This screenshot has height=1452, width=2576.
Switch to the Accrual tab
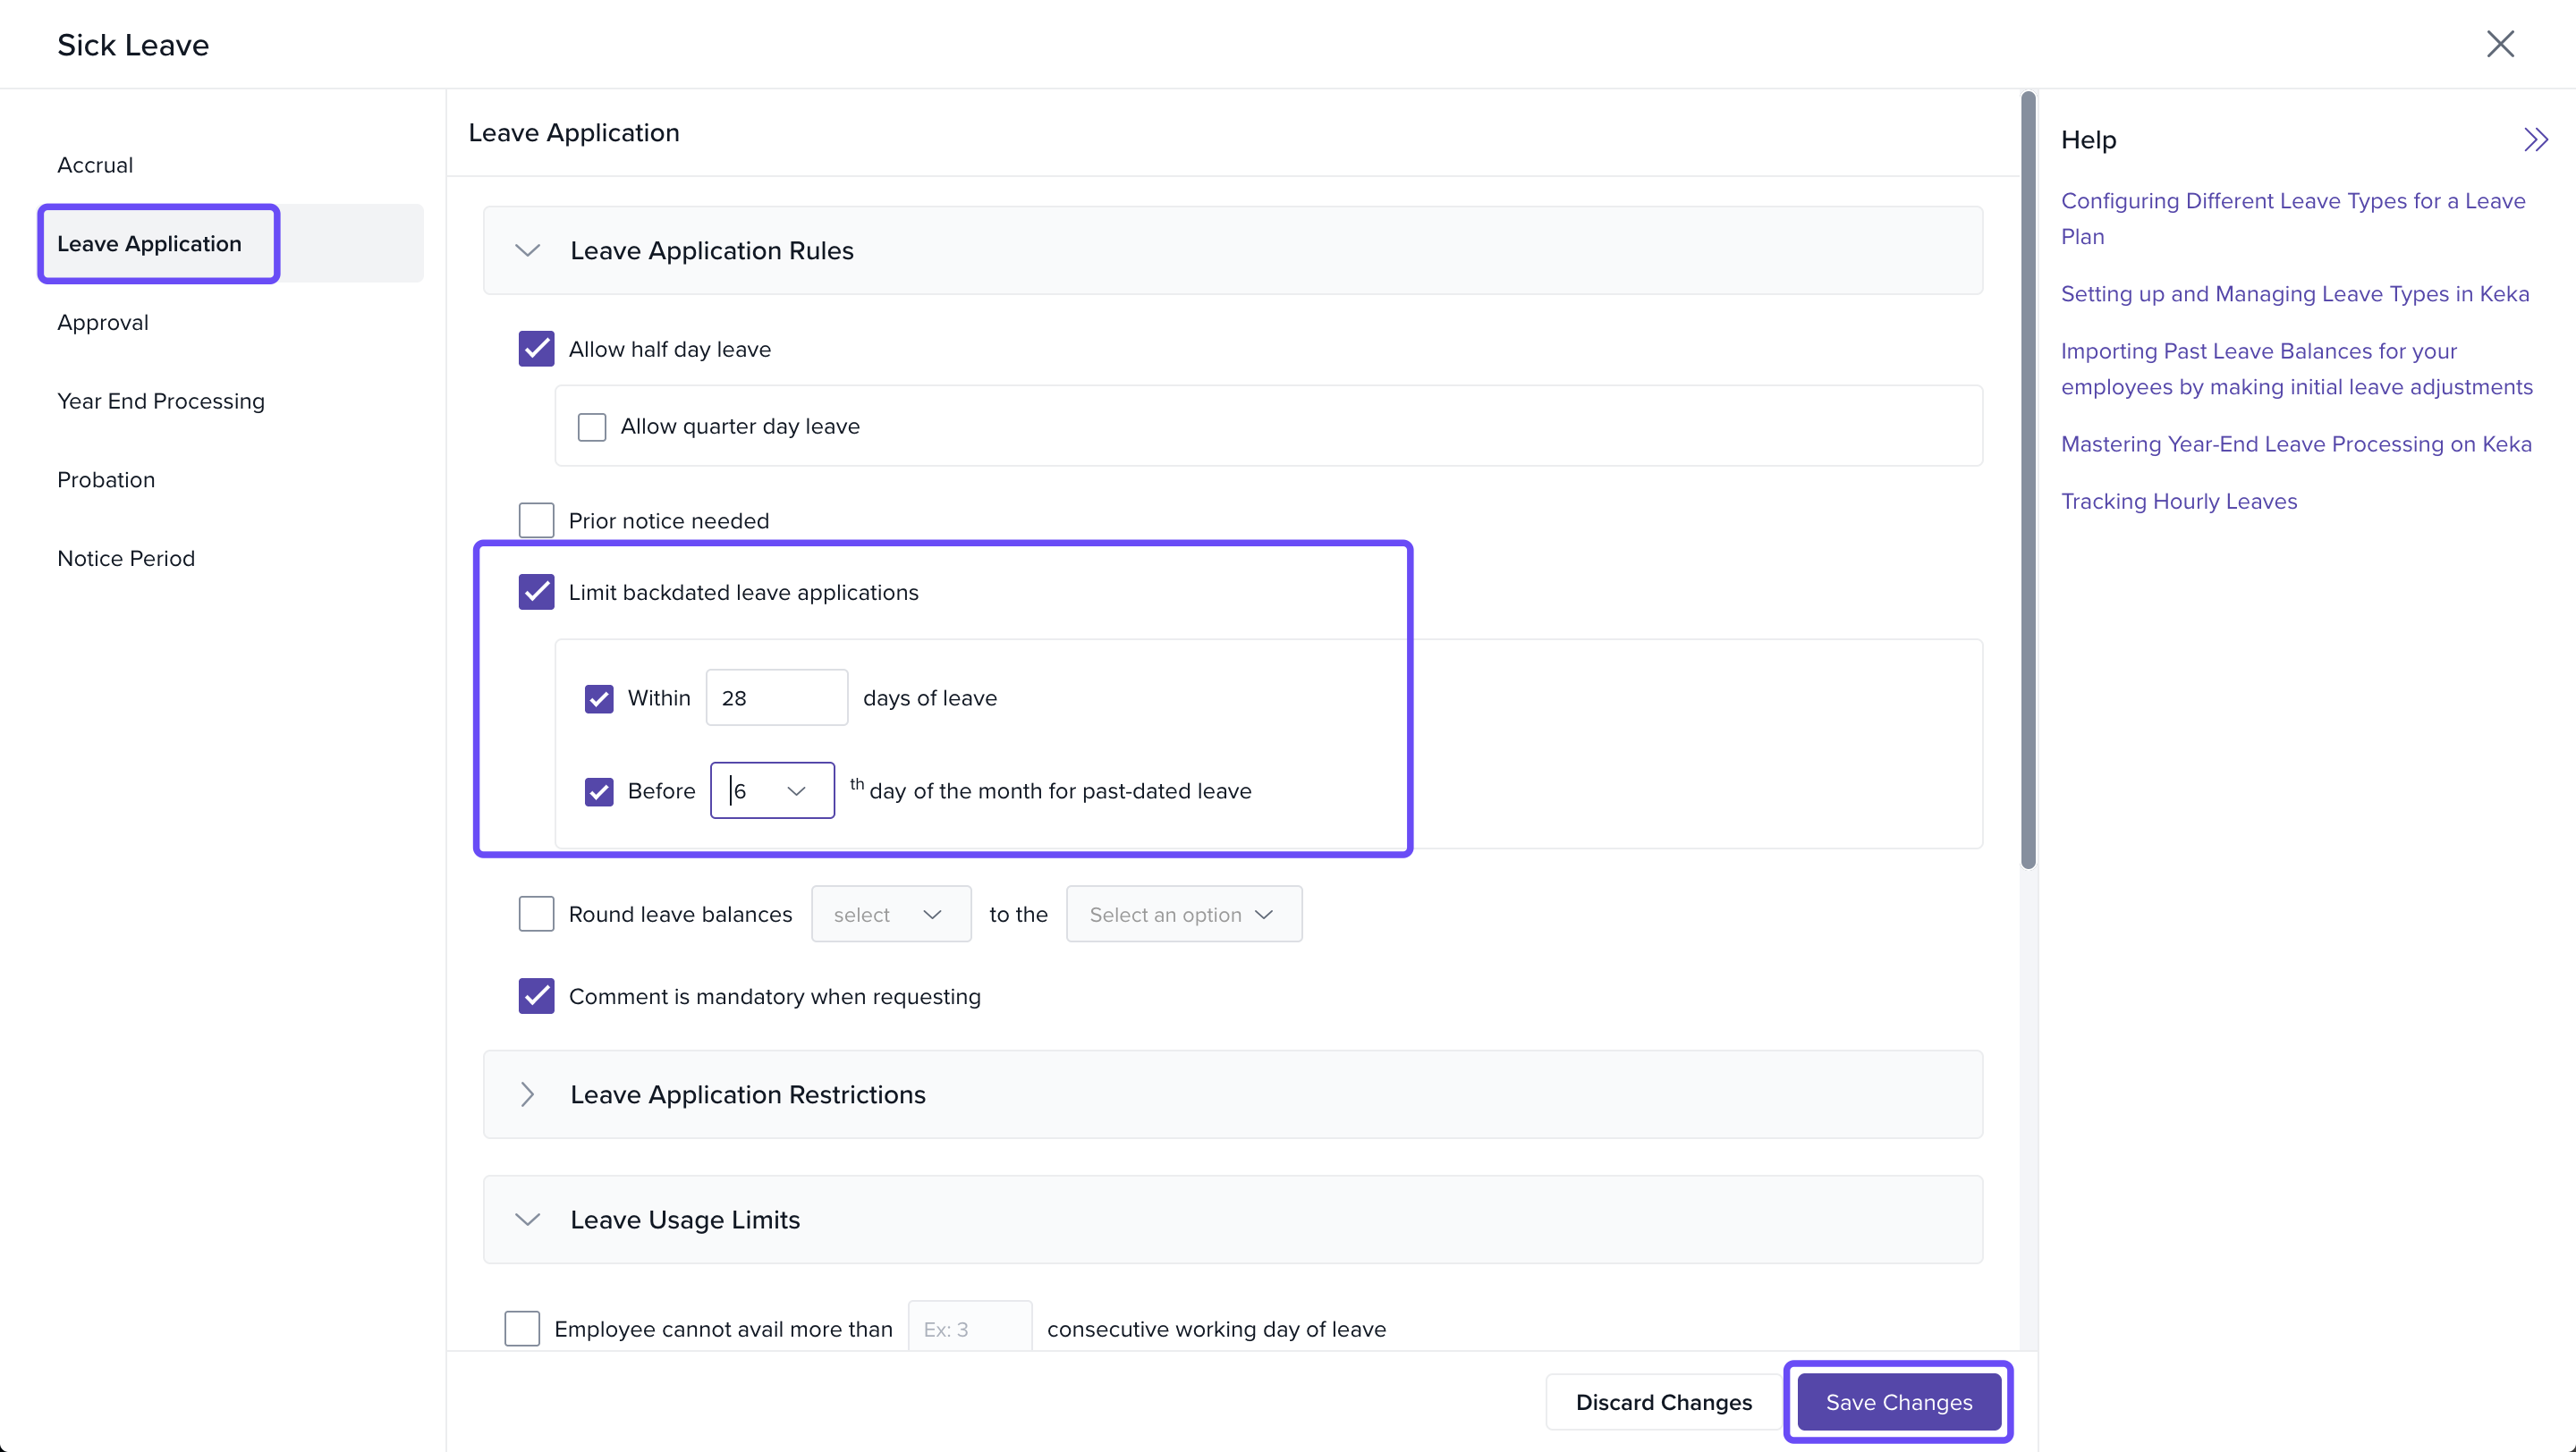(95, 165)
